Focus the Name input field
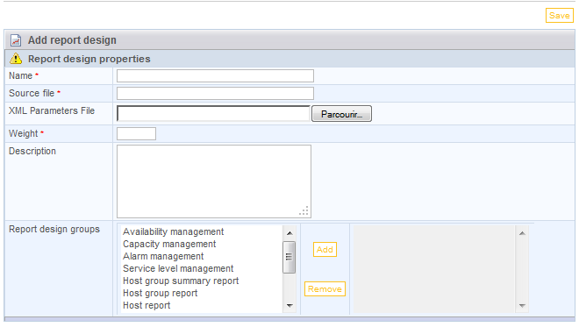The width and height of the screenshot is (579, 327). pos(215,75)
